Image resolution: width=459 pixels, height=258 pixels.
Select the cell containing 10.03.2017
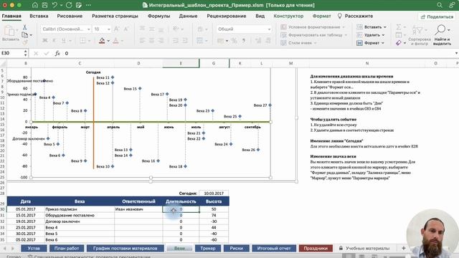point(214,193)
